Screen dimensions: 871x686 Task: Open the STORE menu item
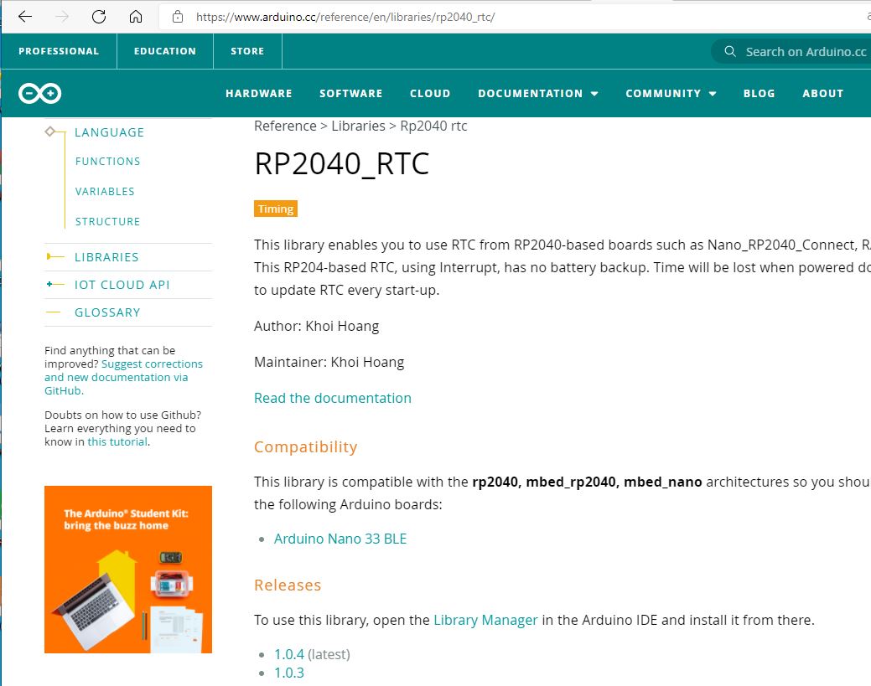point(246,51)
